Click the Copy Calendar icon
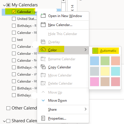This screenshot has height=124, width=124. pyautogui.click(x=43, y=67)
